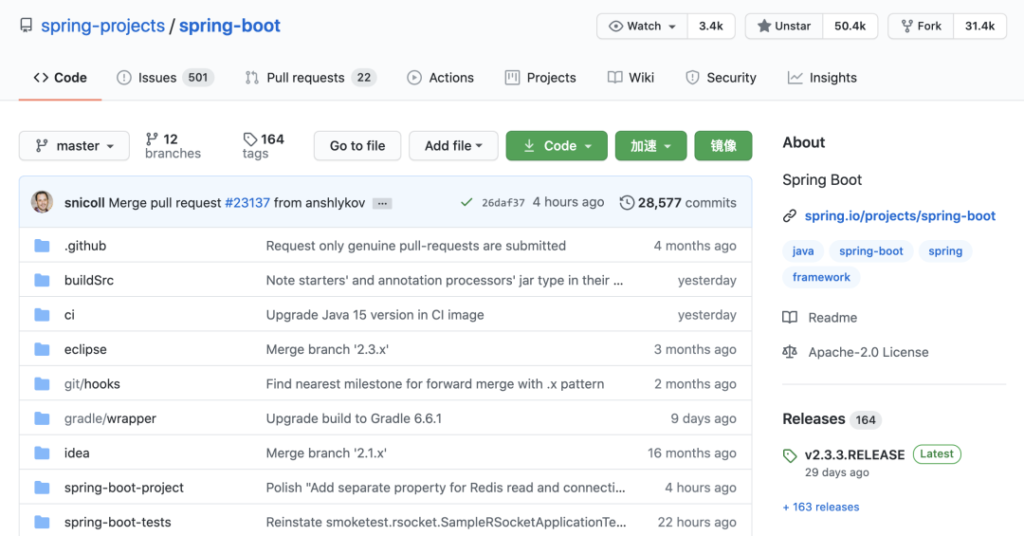Click the license scales icon
Screen dimensions: 1024x536
[790, 352]
